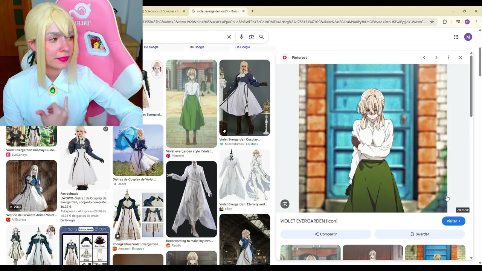Click 'De Google' under the UWOWO shipping cost
Screen dimensions: 482x271
coord(68,220)
